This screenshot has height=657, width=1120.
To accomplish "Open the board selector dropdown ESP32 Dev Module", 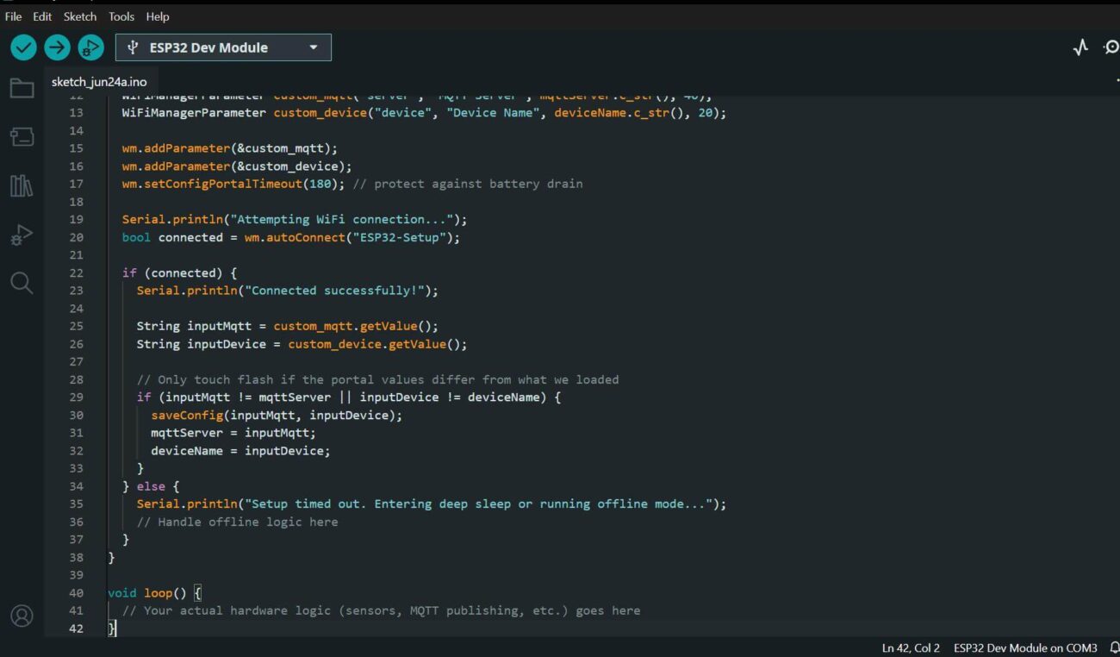I will click(223, 47).
